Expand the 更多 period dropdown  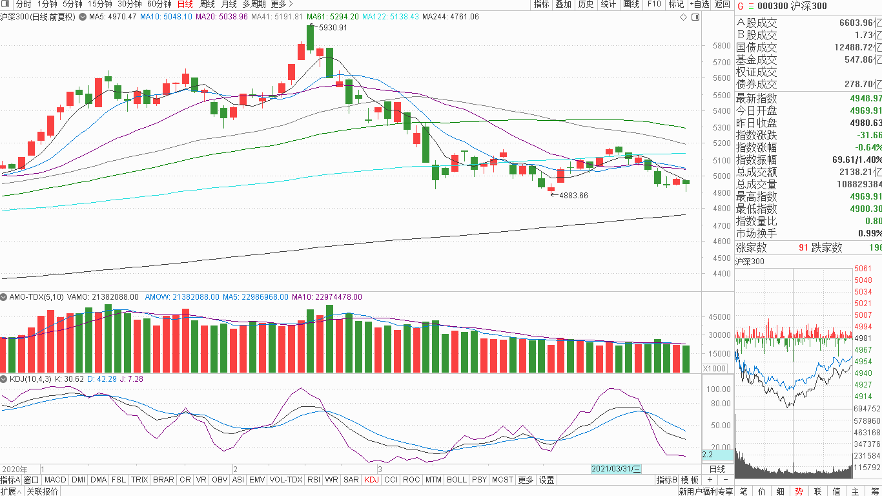tap(282, 5)
